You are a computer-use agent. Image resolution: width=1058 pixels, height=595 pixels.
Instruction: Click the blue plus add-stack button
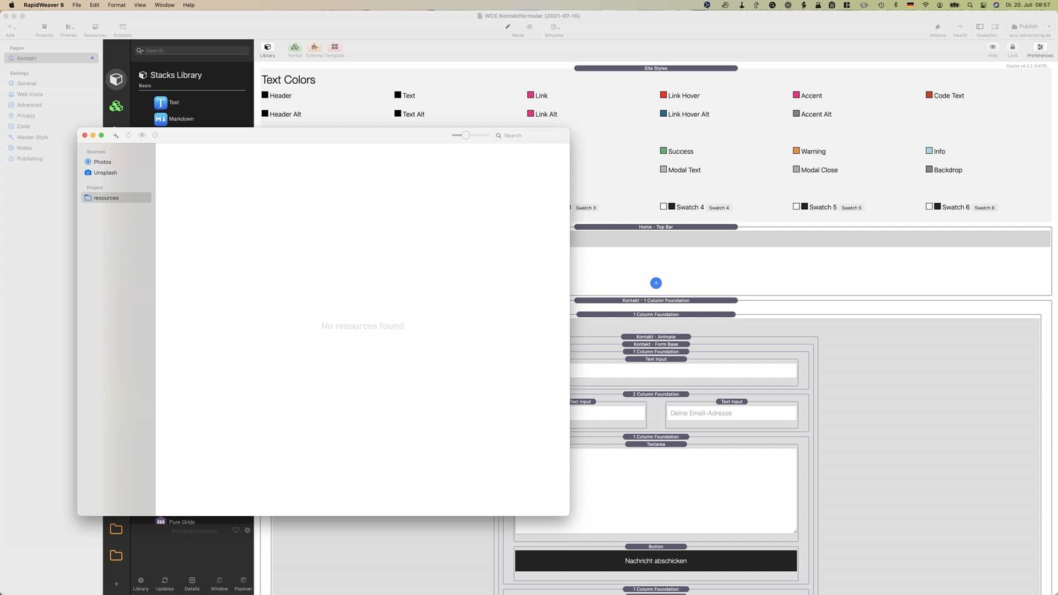656,283
